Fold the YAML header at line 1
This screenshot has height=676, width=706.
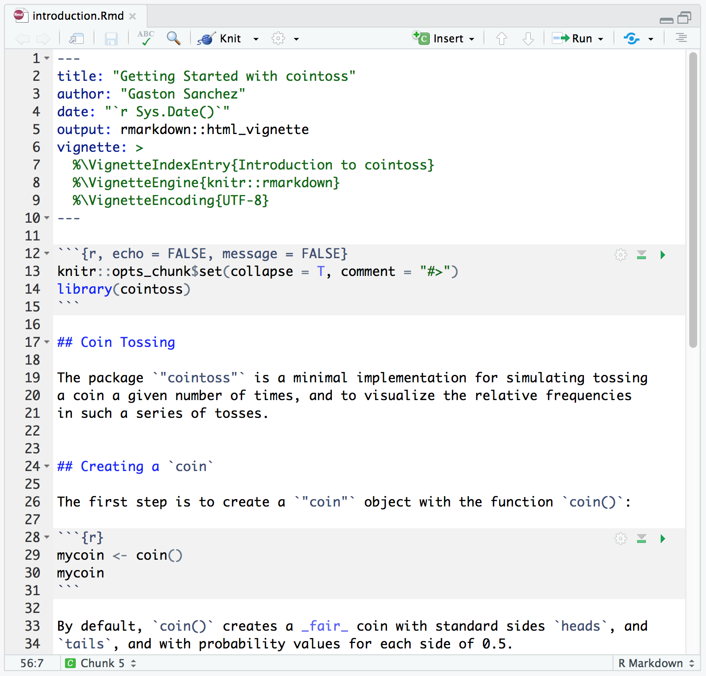pos(47,58)
